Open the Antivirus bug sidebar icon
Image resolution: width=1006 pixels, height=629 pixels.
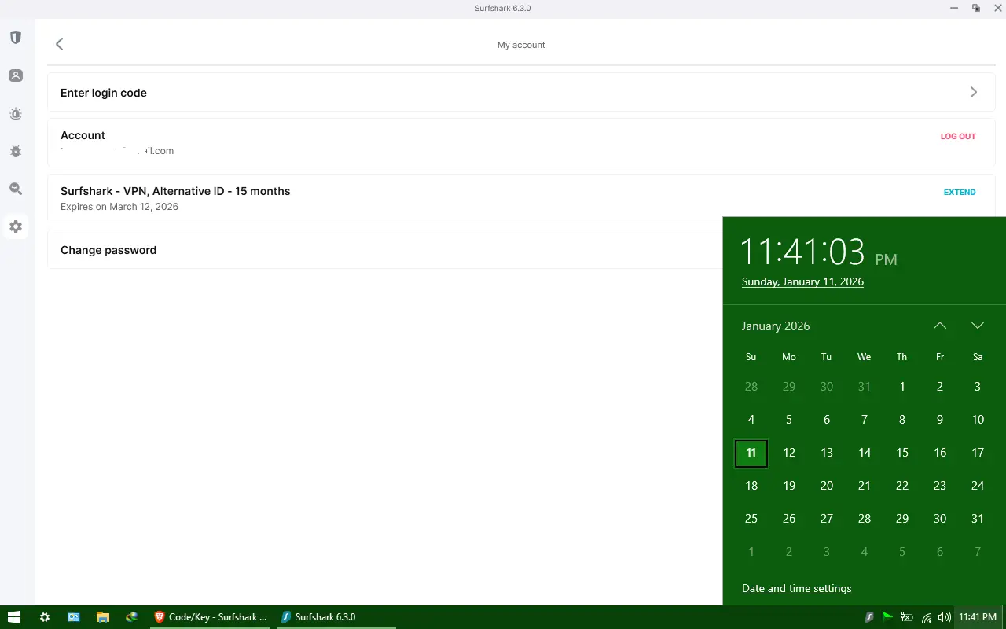point(16,151)
